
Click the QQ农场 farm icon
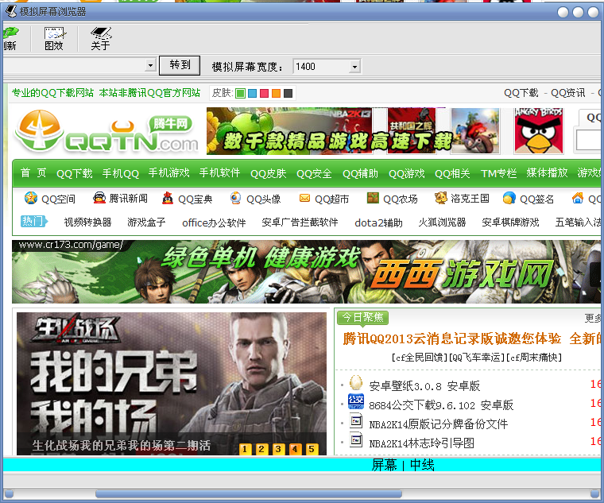[x=373, y=198]
